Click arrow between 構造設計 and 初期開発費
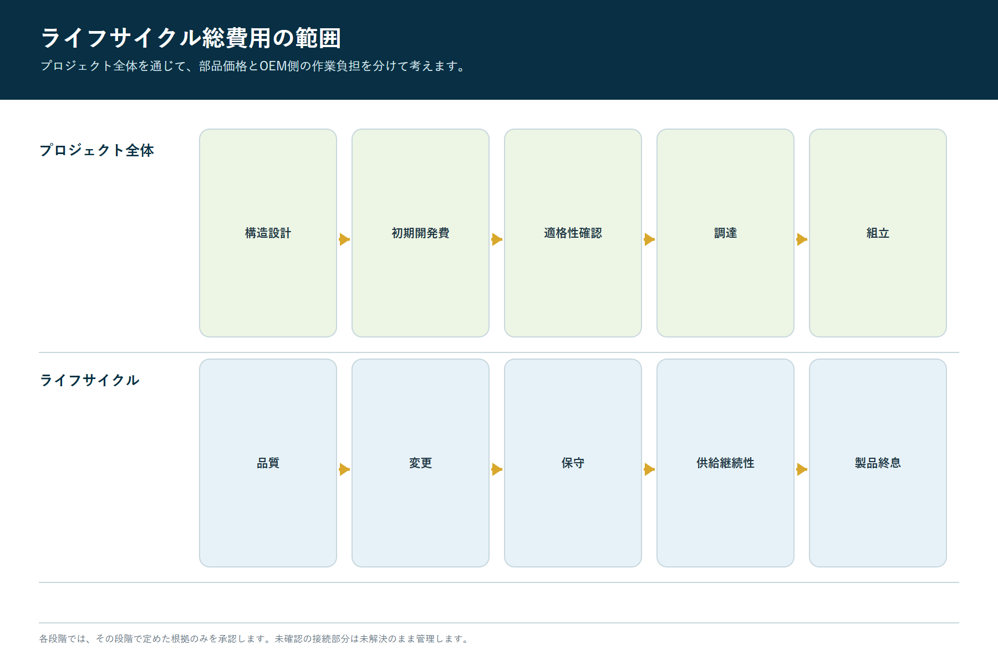 (x=344, y=239)
